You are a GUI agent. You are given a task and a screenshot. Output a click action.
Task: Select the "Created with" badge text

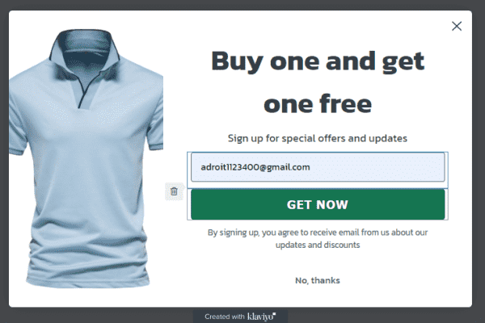[x=225, y=317]
